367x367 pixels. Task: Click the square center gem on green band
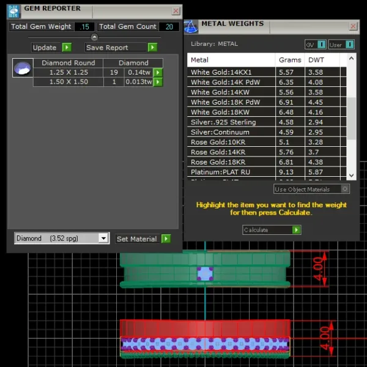205,273
